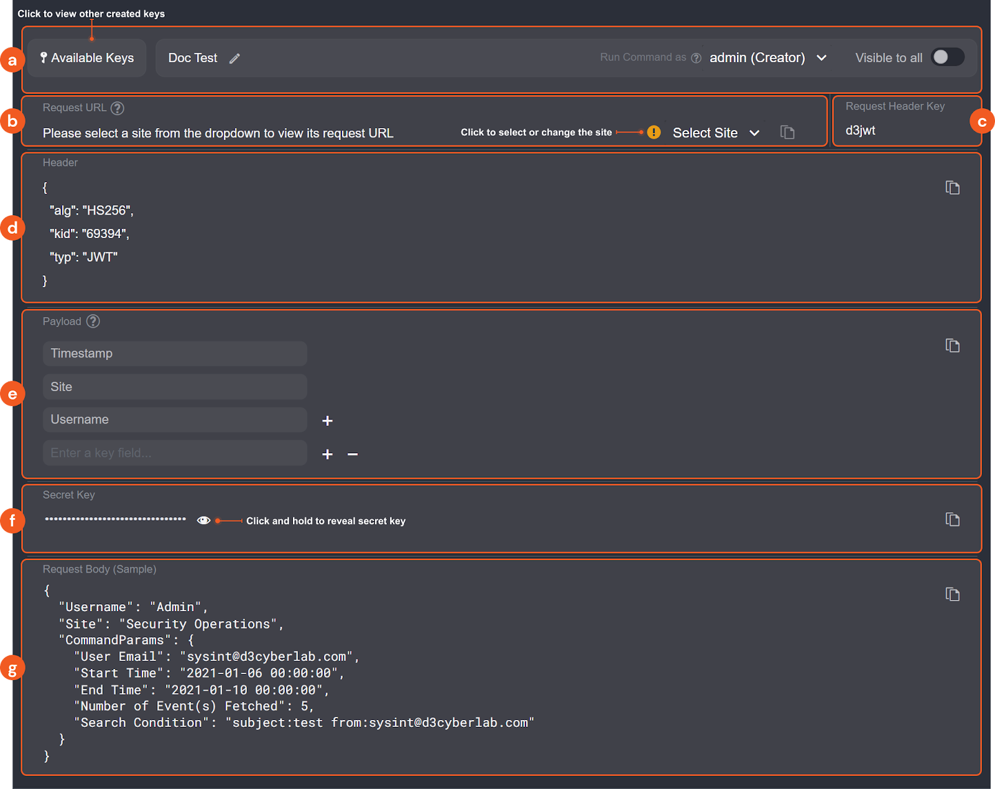Click the pencil icon to rename Doc Test
This screenshot has height=789, width=995.
coord(235,58)
